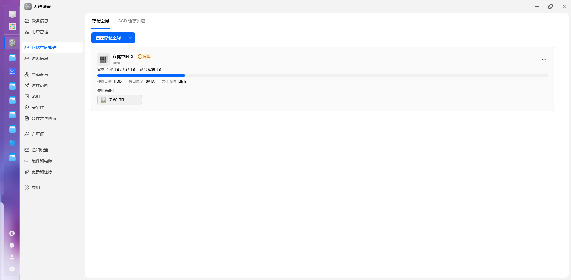Click the SATA interface value

click(x=150, y=81)
